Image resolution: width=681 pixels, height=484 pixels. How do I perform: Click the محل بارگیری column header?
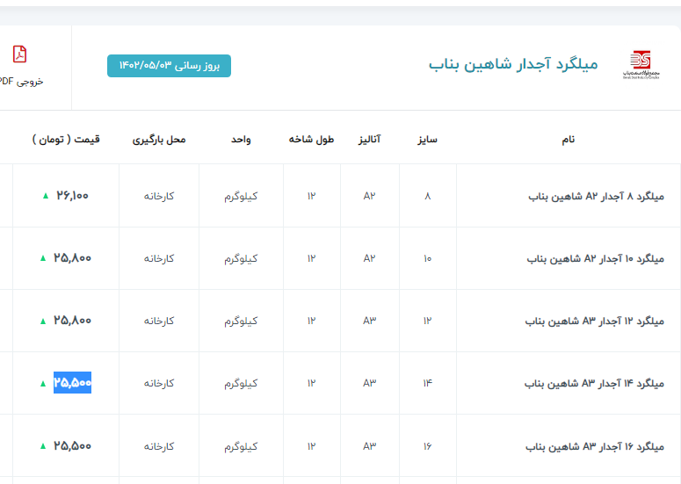(x=159, y=140)
